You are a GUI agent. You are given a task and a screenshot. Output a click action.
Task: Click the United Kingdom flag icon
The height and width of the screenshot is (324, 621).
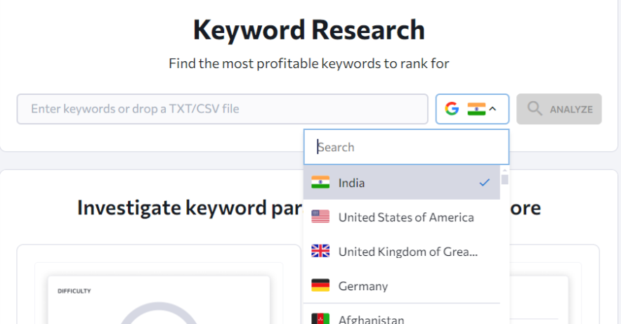pyautogui.click(x=320, y=252)
